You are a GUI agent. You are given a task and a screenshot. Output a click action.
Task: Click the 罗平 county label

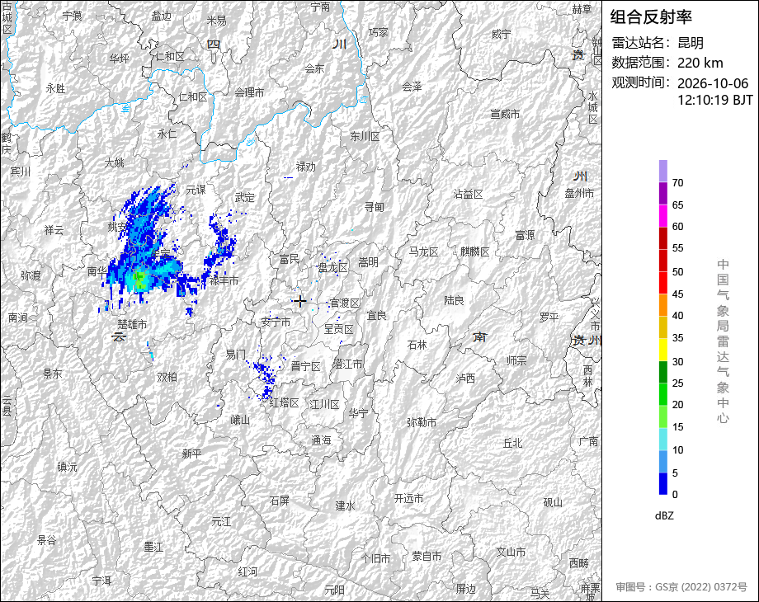tap(549, 317)
